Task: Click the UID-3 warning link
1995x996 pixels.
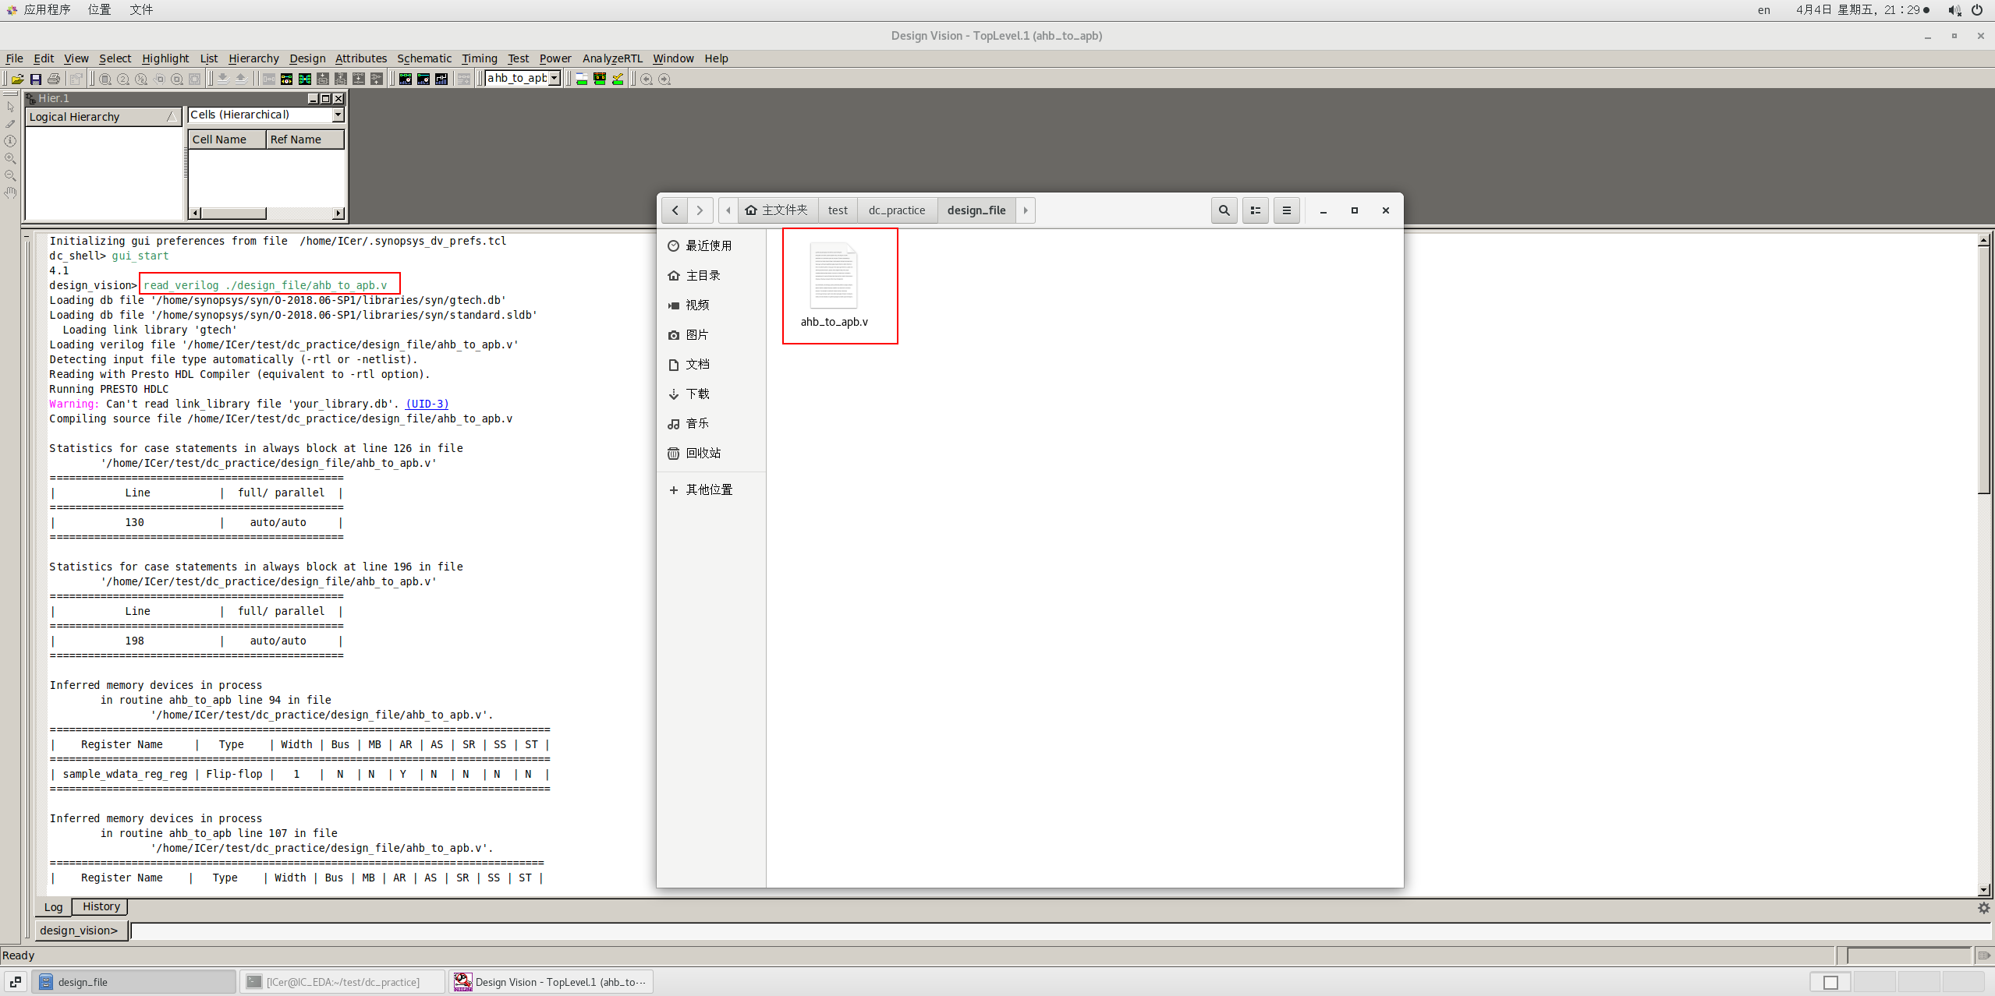Action: pyautogui.click(x=427, y=404)
